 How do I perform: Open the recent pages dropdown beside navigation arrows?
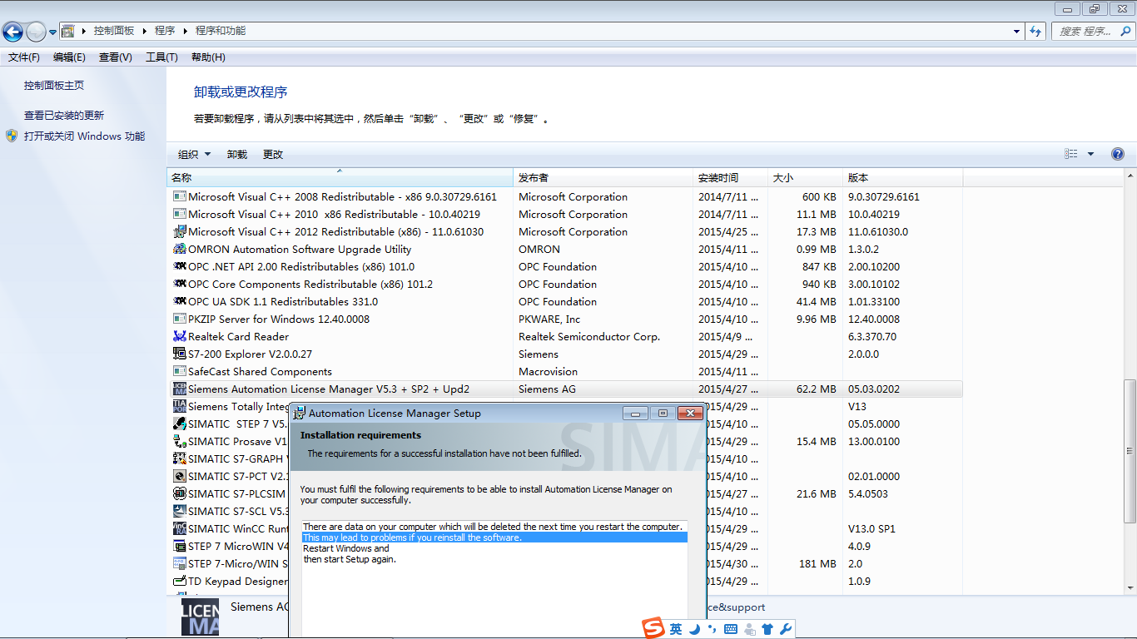53,32
